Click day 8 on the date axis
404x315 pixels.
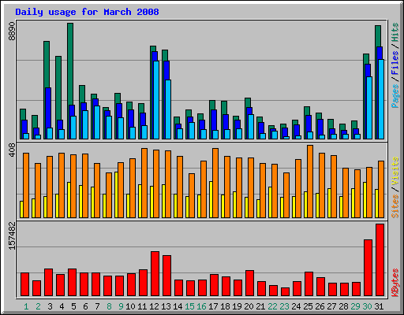pyautogui.click(x=109, y=306)
